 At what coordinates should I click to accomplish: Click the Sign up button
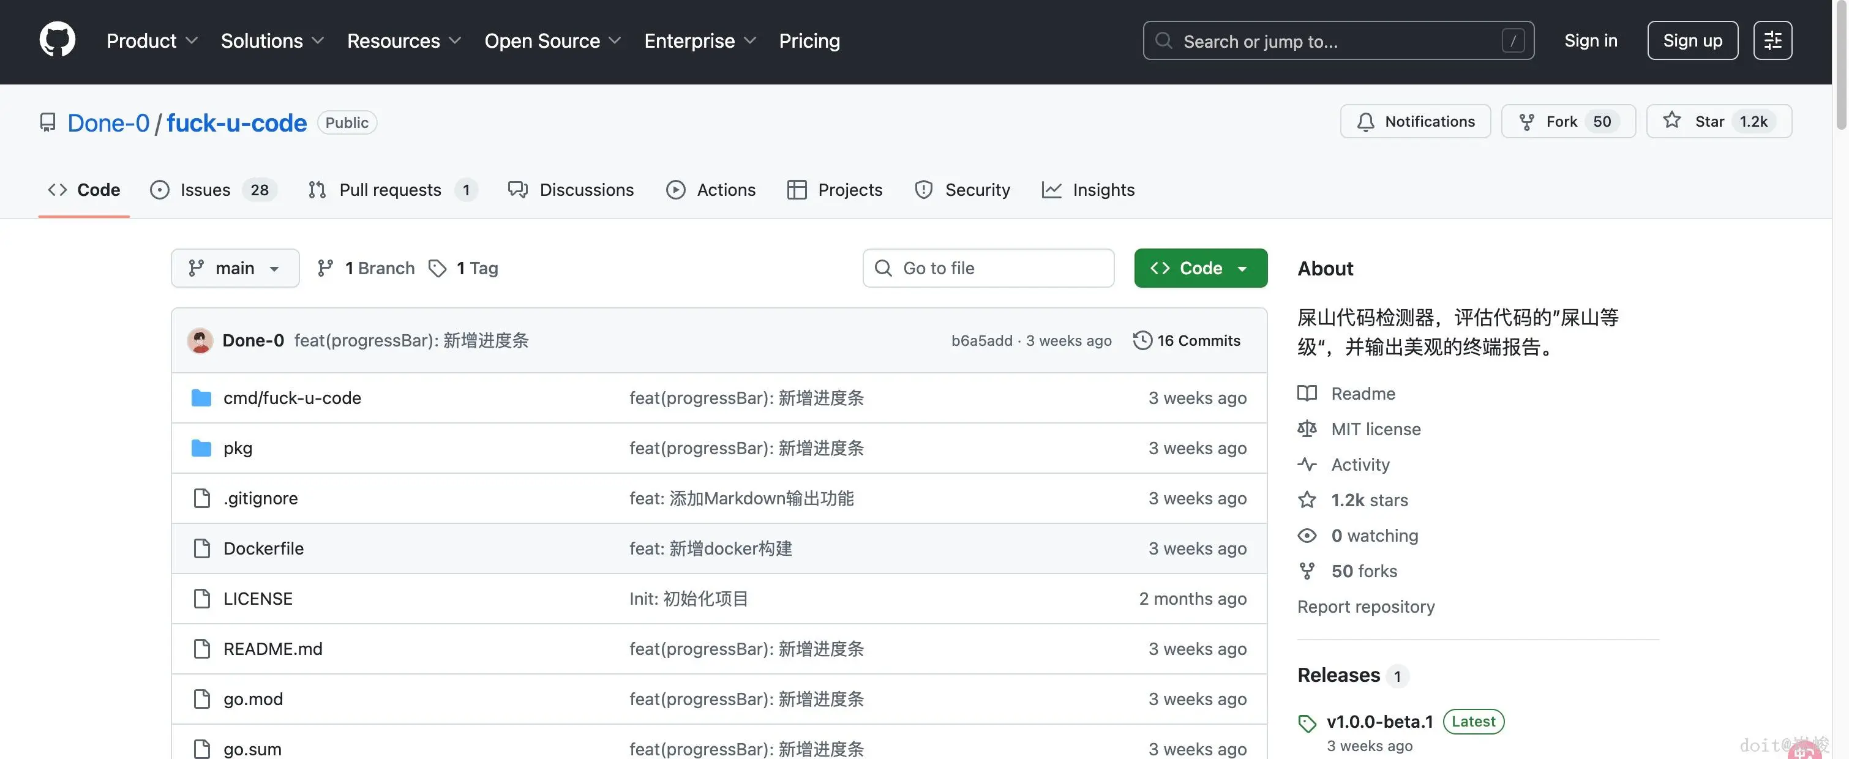click(x=1692, y=41)
